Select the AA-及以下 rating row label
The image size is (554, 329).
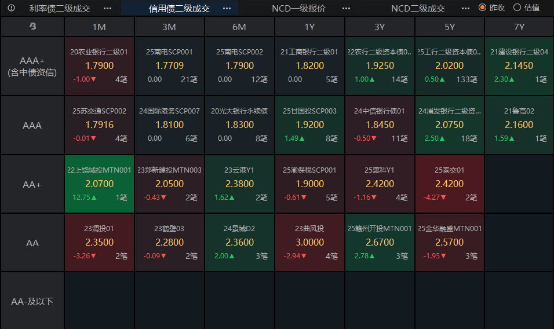pos(32,301)
